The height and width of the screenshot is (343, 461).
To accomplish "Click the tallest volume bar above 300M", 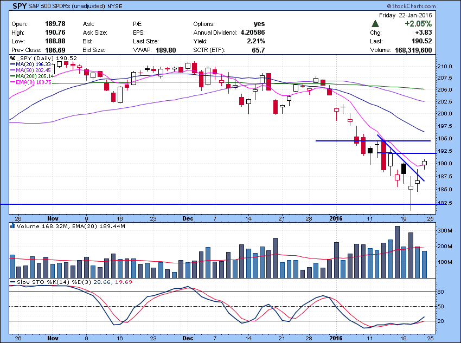I will tap(397, 252).
